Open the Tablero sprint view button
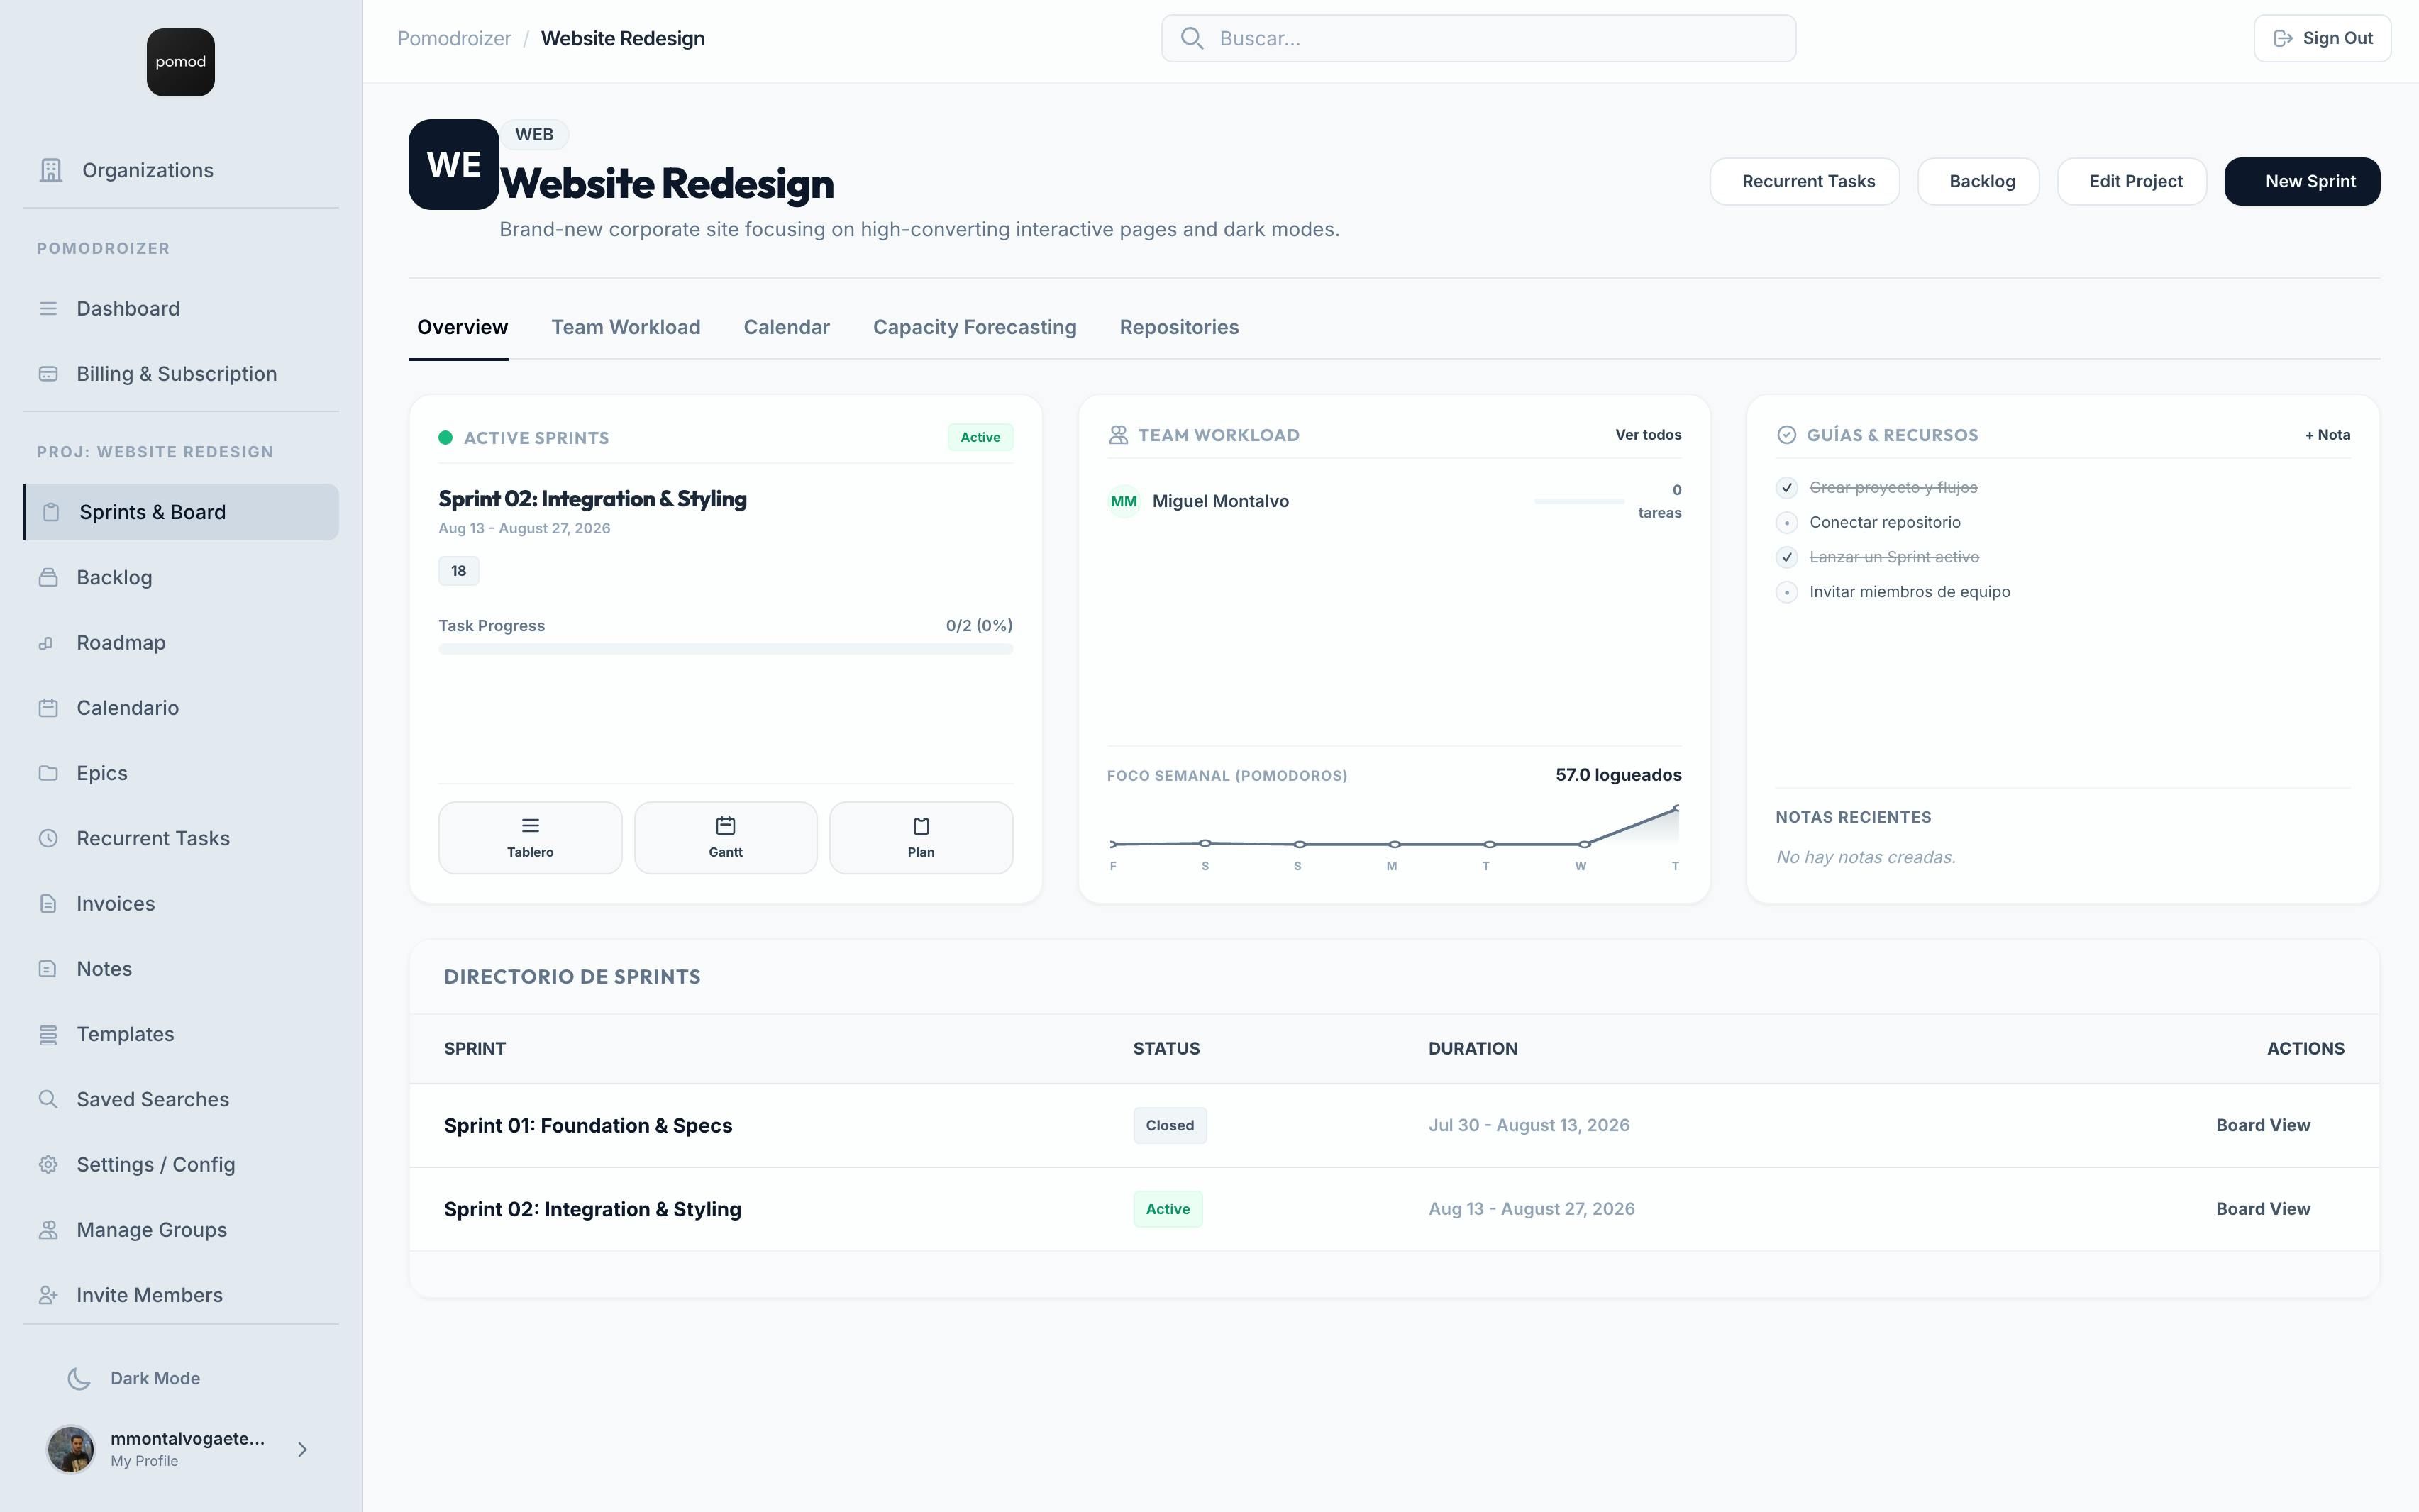This screenshot has height=1512, width=2419. (x=530, y=838)
